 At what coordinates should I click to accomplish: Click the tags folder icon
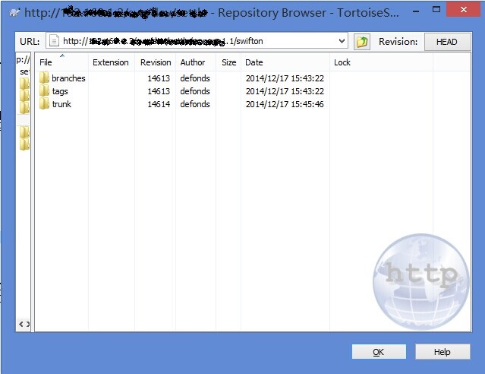(x=44, y=90)
